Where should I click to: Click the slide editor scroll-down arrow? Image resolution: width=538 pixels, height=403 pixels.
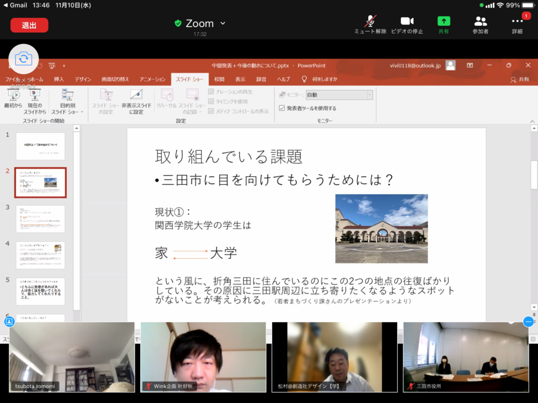click(534, 307)
